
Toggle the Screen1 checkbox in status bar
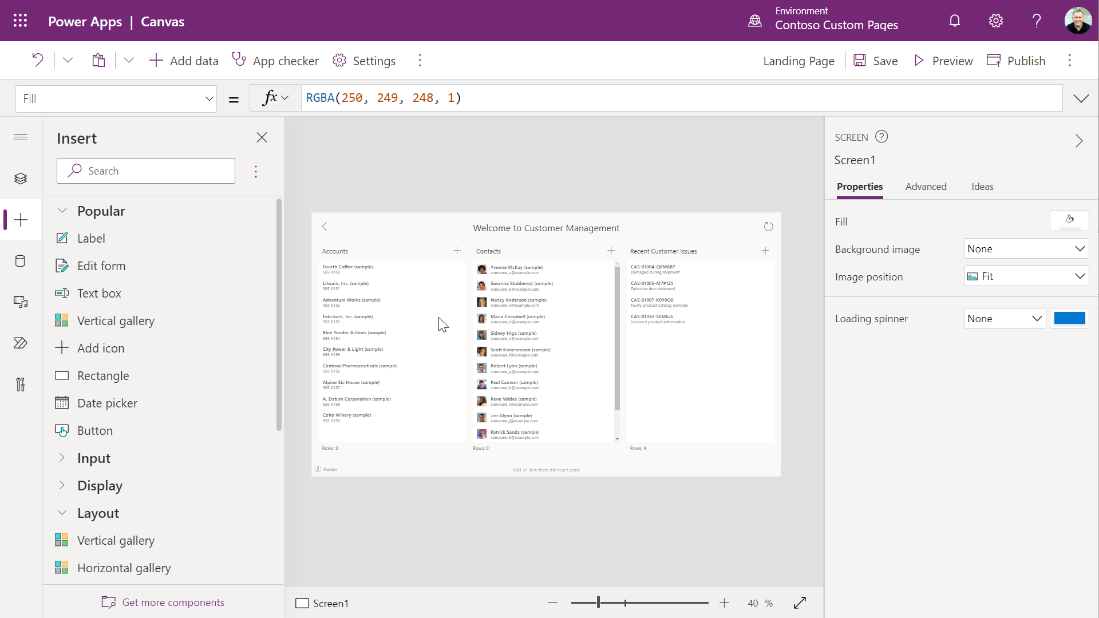(302, 603)
